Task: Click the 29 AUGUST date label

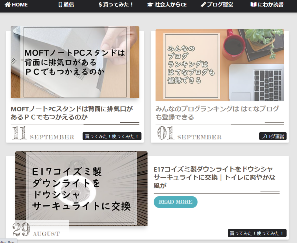Action: (36, 230)
